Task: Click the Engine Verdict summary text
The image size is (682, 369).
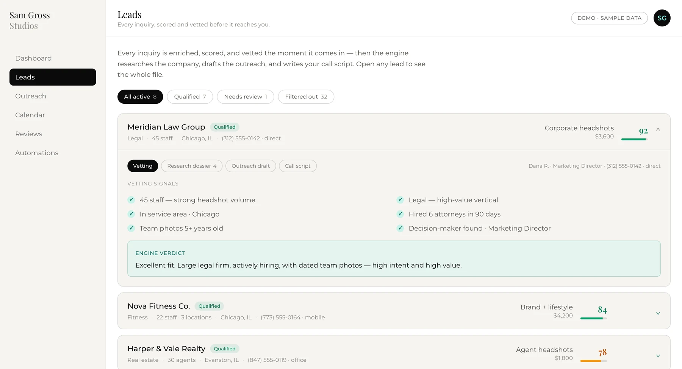Action: point(299,265)
